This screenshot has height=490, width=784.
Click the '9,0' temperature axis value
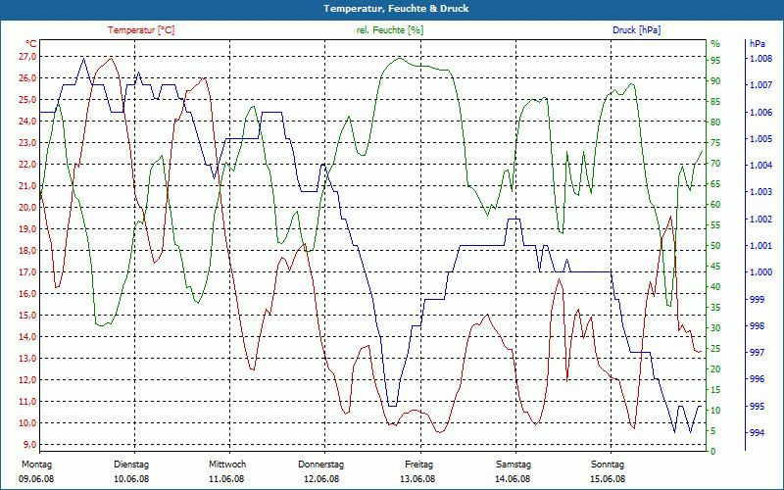[x=29, y=445]
